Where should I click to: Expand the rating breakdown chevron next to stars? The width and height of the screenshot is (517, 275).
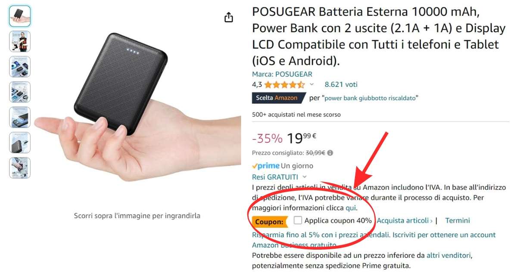(312, 85)
